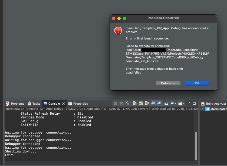Expand the Build Analyzer panel chevron
This screenshot has width=227, height=166.
point(202,109)
